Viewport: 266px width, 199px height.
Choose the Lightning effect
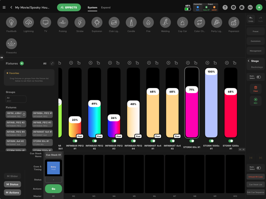pos(29,22)
